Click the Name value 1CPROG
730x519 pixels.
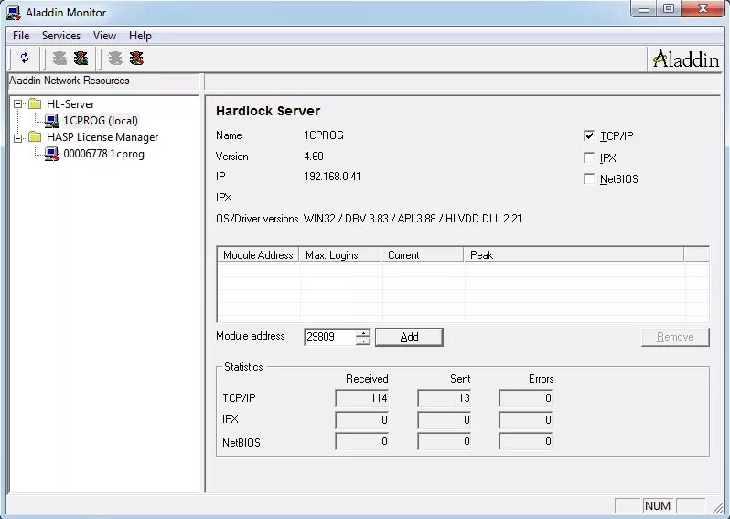tap(324, 135)
